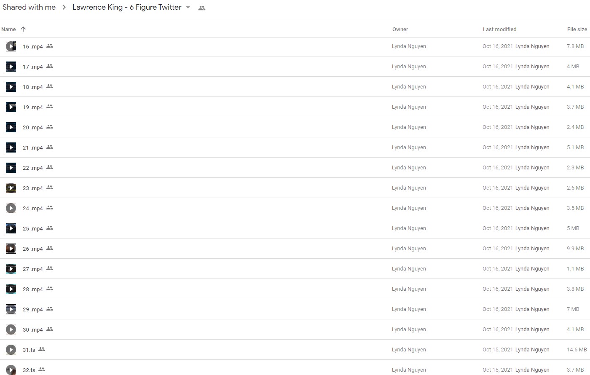The height and width of the screenshot is (375, 590).
Task: Select the file named 26 .mp4
Action: (33, 249)
